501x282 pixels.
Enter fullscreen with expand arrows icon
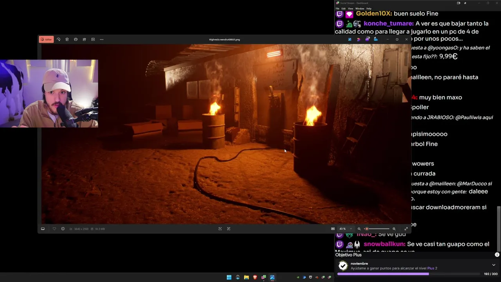click(406, 229)
